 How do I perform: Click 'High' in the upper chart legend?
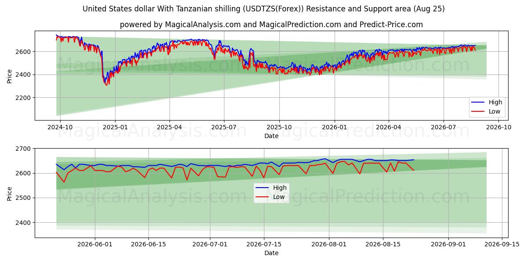[x=495, y=102]
